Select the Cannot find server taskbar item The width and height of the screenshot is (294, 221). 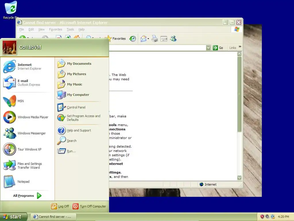coord(53,217)
